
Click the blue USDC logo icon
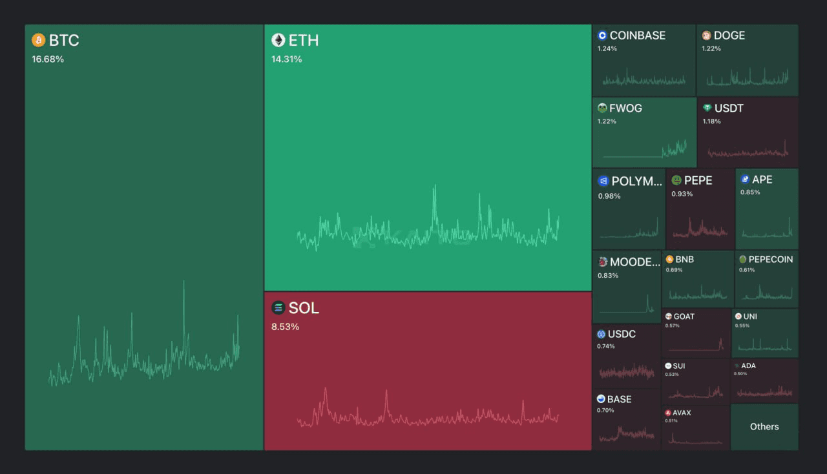pyautogui.click(x=602, y=334)
